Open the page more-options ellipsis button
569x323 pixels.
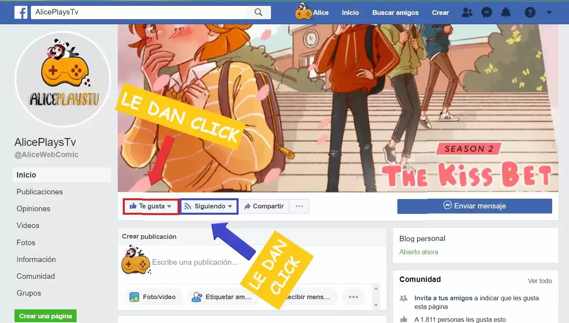pyautogui.click(x=299, y=206)
